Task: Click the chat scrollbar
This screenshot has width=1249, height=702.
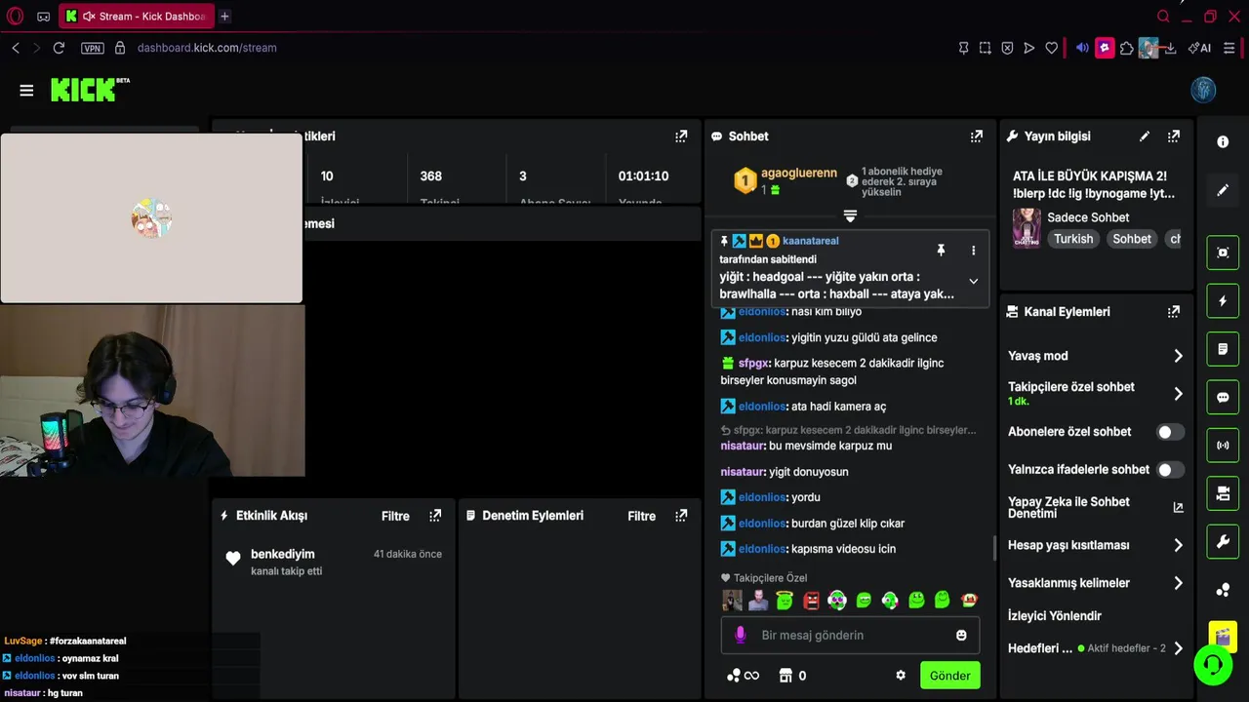Action: click(994, 548)
